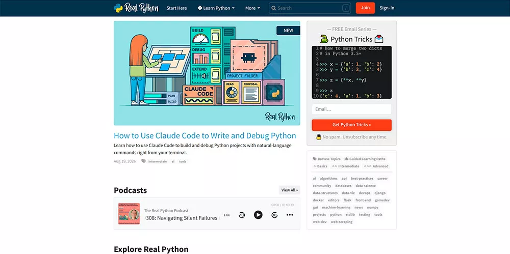The image size is (510, 254).
Task: Open the Real Python logo home link
Action: click(136, 8)
